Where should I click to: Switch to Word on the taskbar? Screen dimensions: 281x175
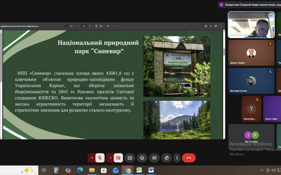click(x=151, y=170)
